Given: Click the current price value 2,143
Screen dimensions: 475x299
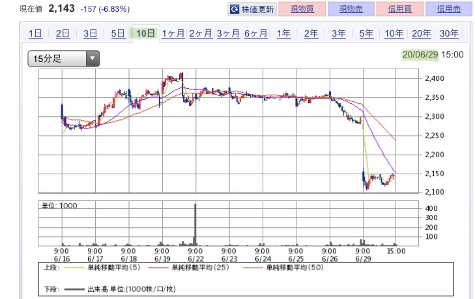Looking at the screenshot, I should point(61,8).
